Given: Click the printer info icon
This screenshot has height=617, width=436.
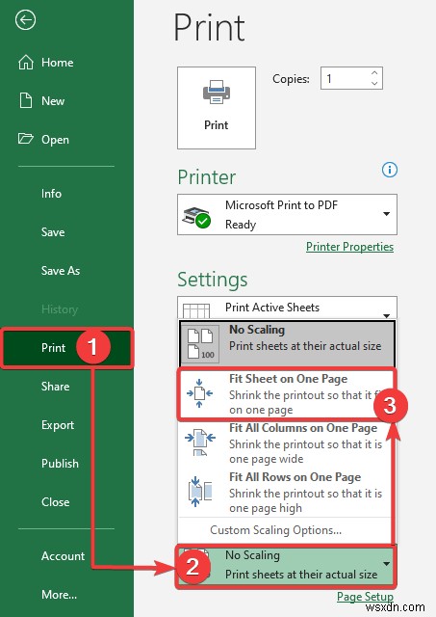Looking at the screenshot, I should (389, 170).
